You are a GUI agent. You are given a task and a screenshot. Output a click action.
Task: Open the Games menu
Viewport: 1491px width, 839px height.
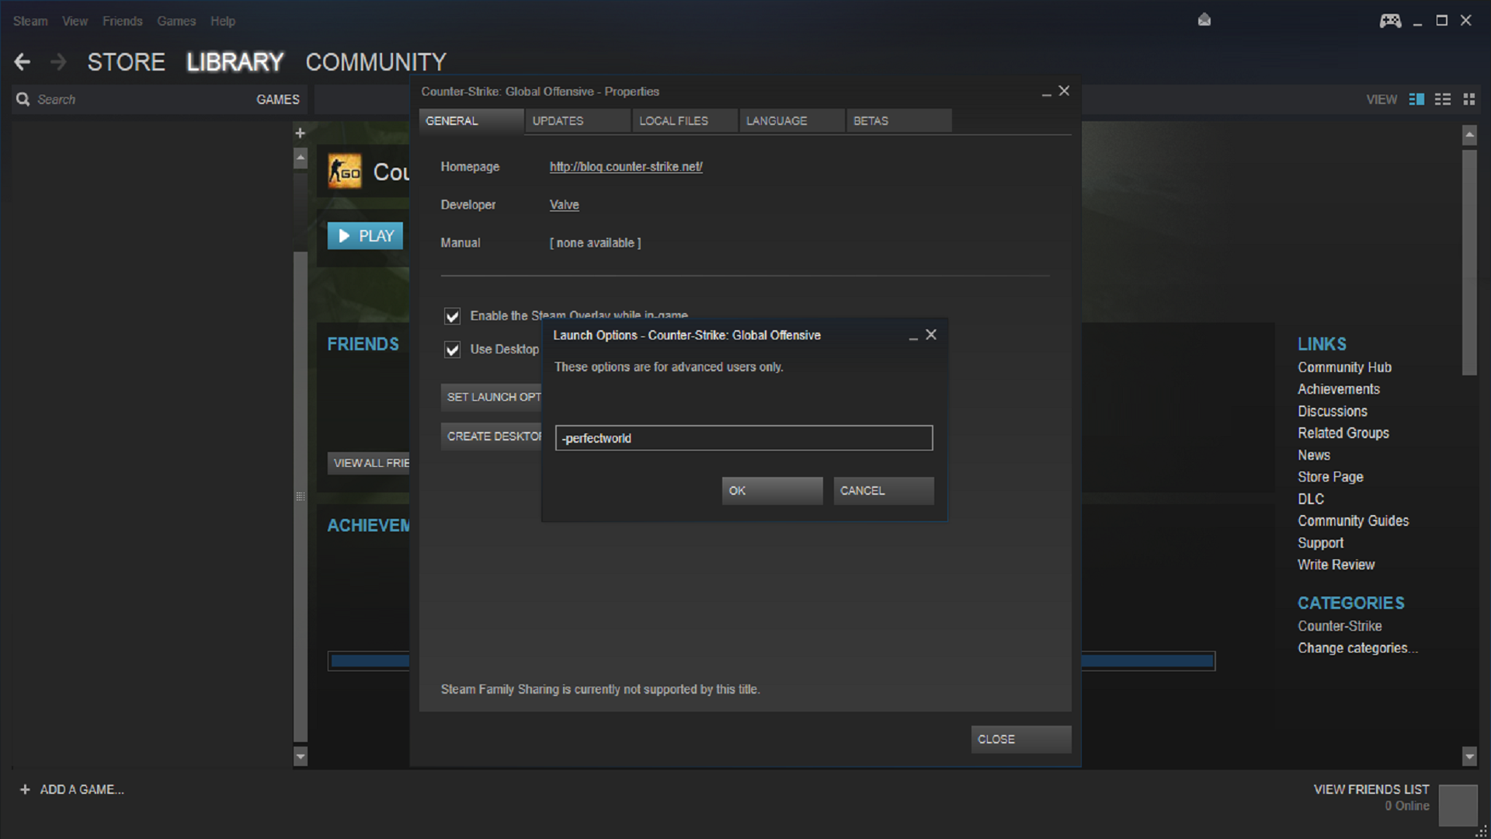click(176, 21)
